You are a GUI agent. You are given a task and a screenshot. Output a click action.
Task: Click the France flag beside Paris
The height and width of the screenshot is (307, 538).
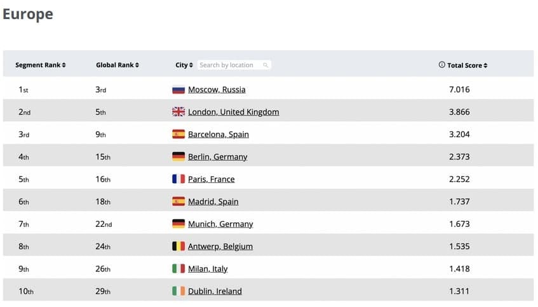pyautogui.click(x=178, y=179)
